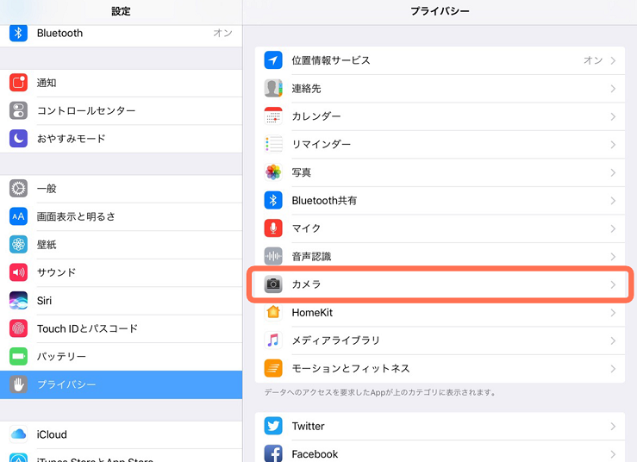
Task: Tap the Bluetooth共有 icon
Action: click(273, 200)
